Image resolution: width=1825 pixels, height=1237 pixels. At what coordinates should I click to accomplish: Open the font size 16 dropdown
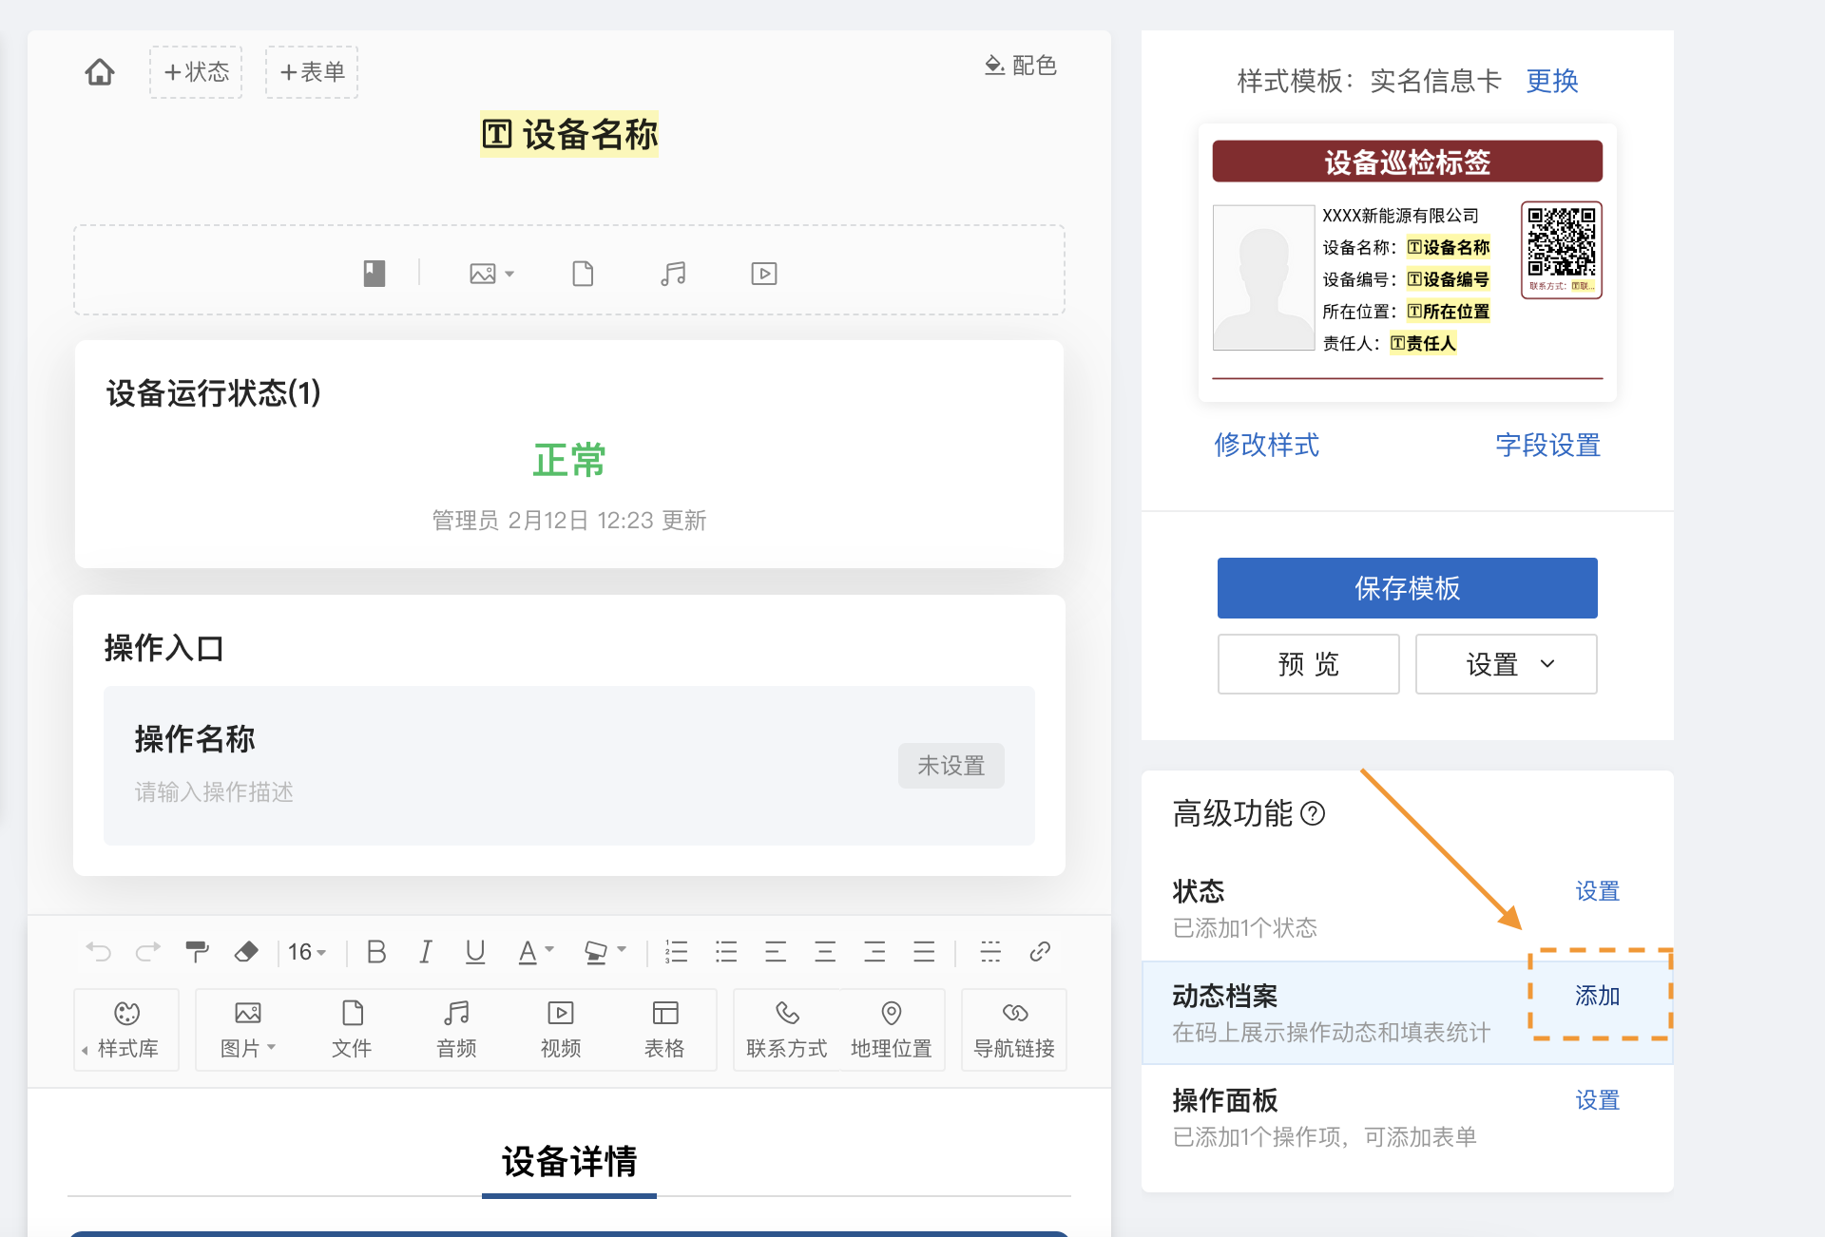point(307,951)
